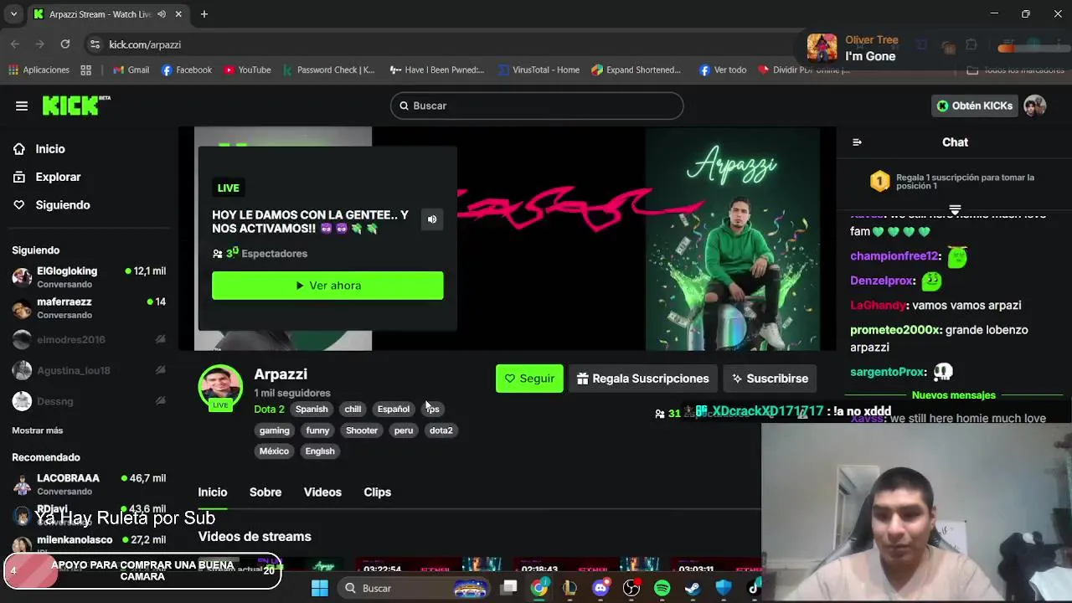Screen dimensions: 1072x603
Task: Click the Buscar search field on Kick
Action: 537,106
